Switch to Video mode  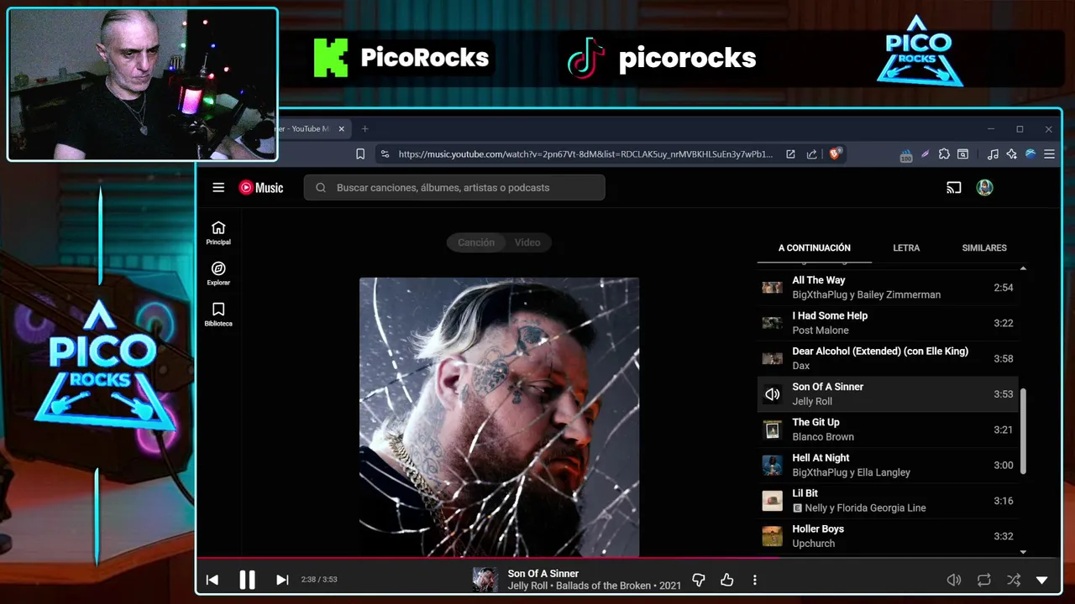(527, 242)
